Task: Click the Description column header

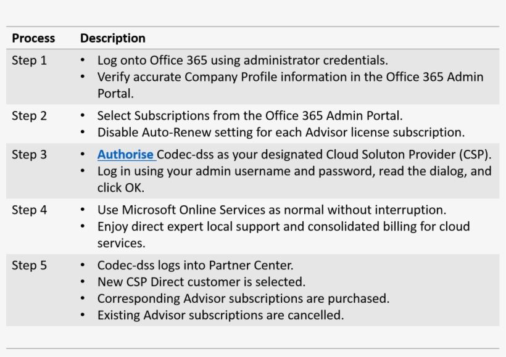Action: [113, 38]
